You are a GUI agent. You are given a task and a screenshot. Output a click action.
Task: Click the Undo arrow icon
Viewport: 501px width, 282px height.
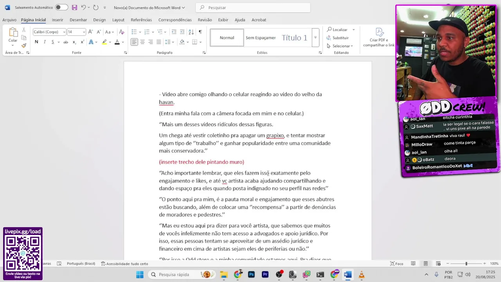83,7
